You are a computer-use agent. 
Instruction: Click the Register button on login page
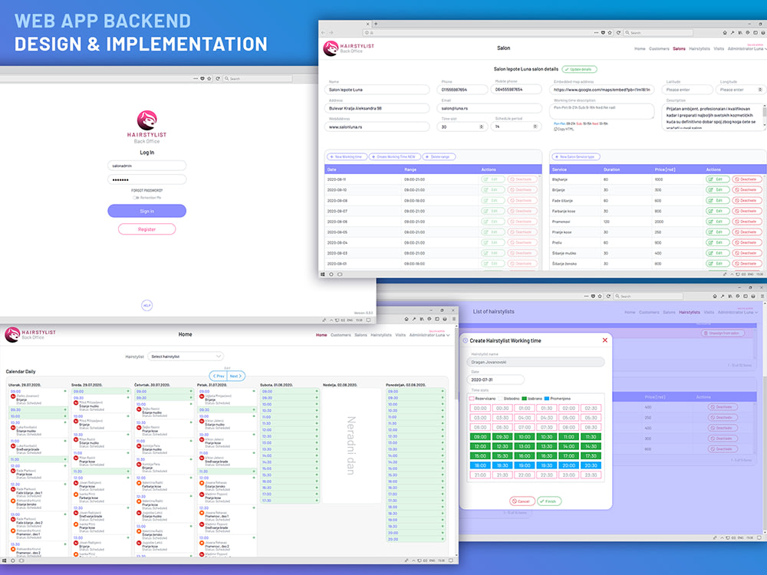(146, 228)
